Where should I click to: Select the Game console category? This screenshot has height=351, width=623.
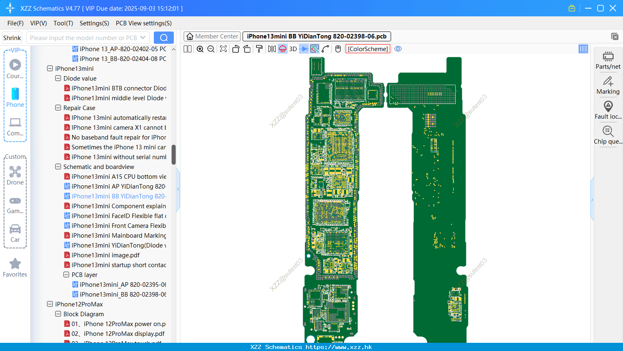[15, 205]
